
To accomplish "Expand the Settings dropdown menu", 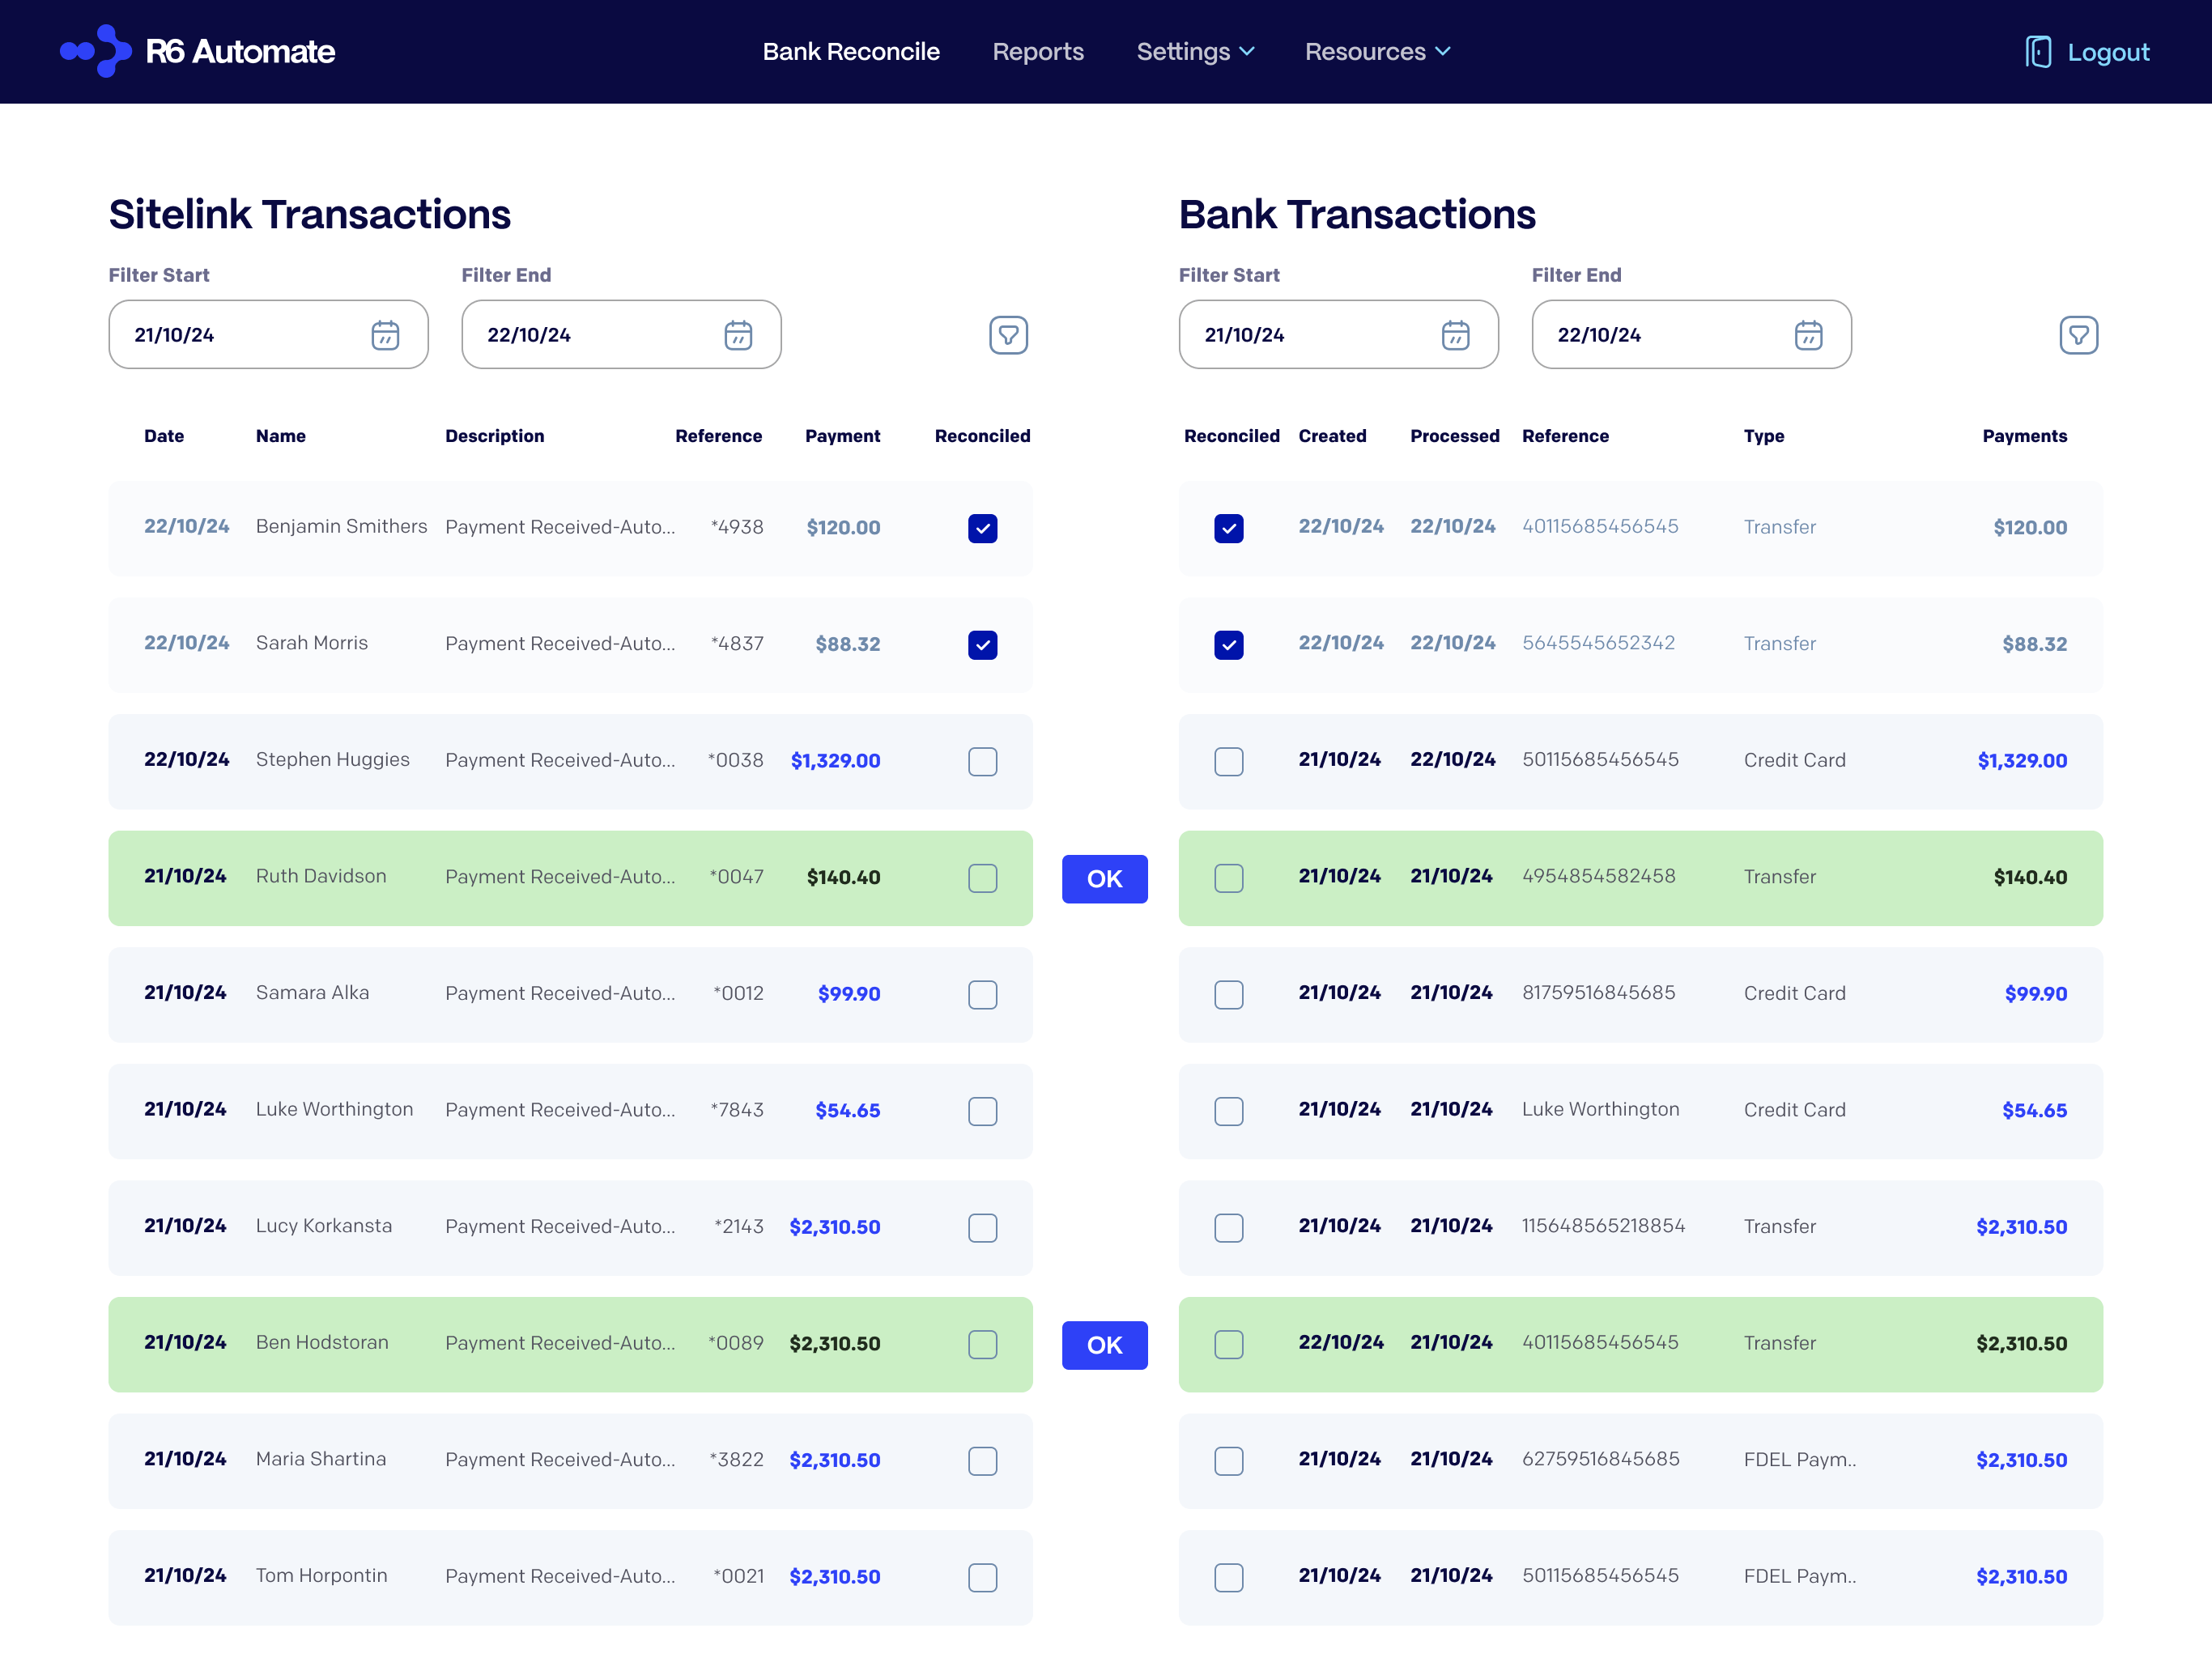I will coord(1195,51).
